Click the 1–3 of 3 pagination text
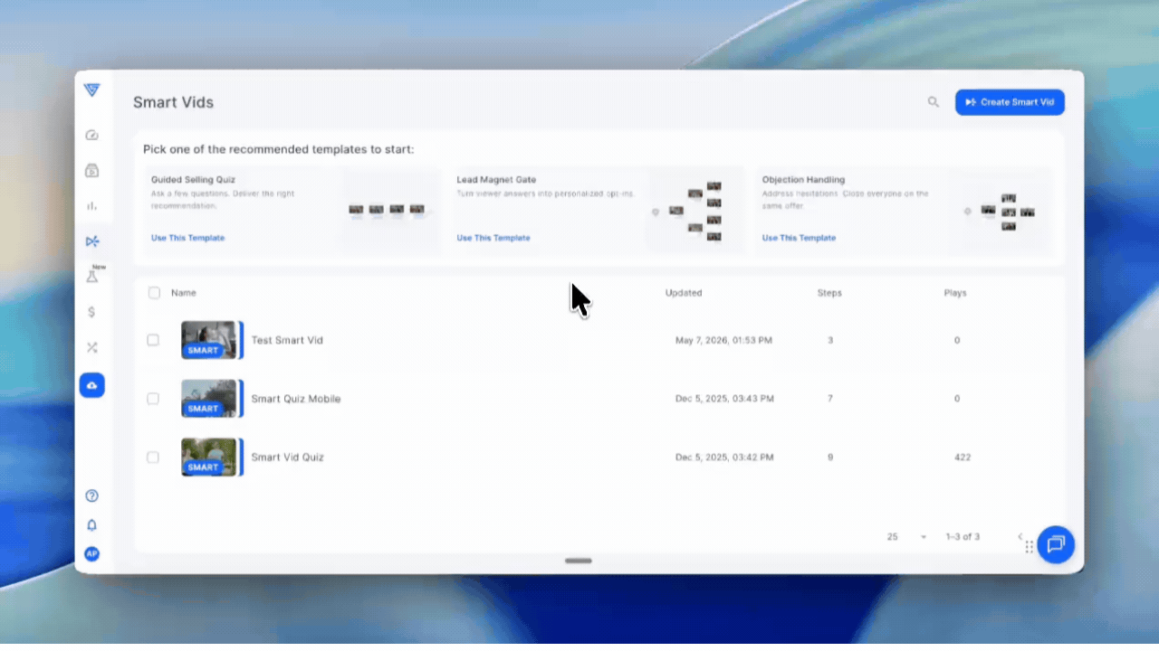 [963, 537]
